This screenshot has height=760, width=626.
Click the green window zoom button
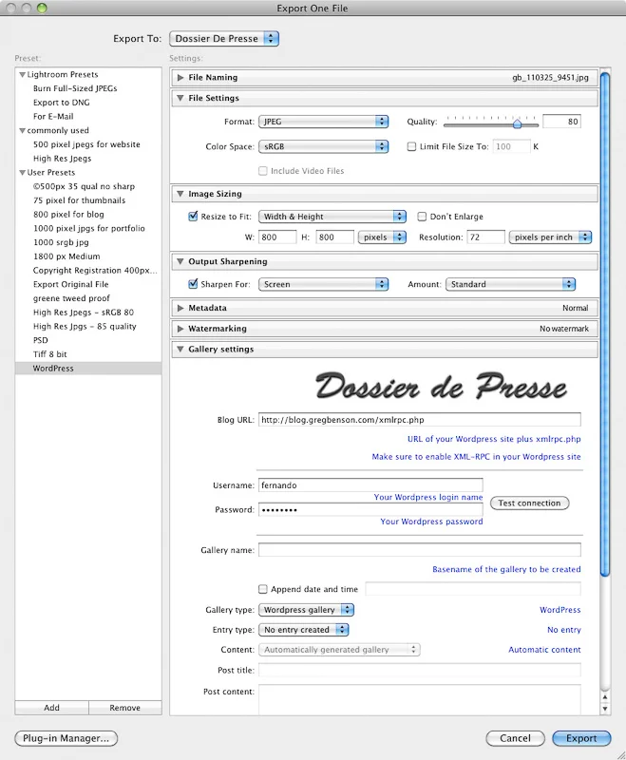42,8
